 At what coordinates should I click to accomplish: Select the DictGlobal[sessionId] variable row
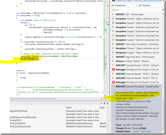click(x=58, y=127)
